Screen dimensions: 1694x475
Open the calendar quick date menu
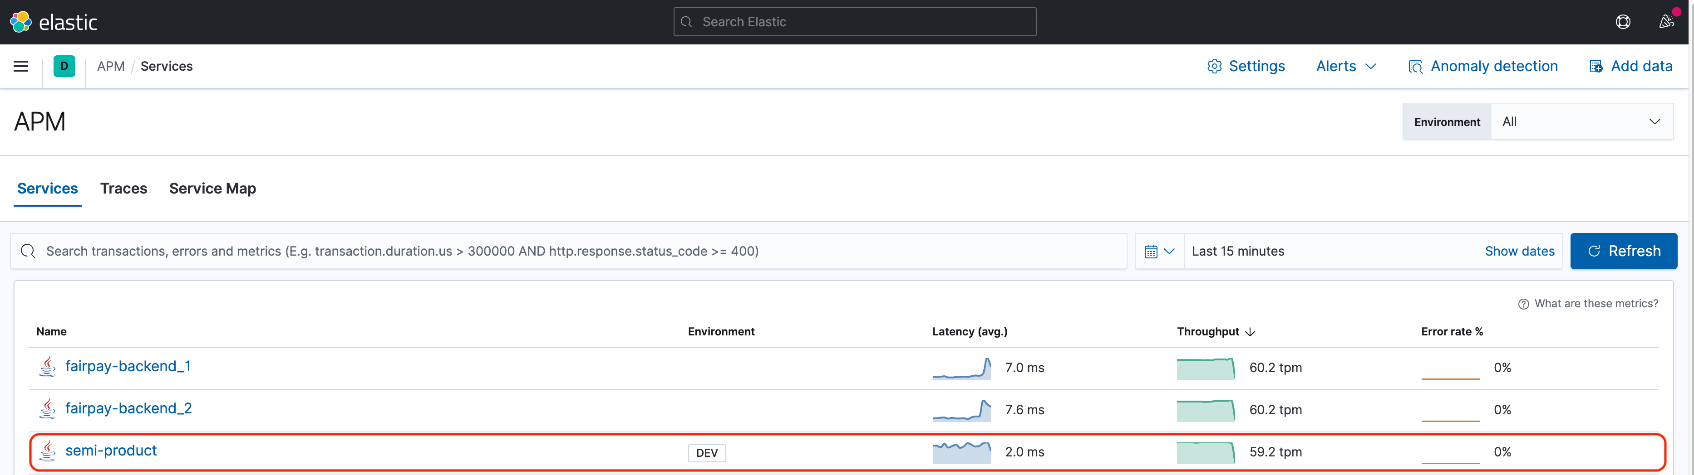pyautogui.click(x=1159, y=252)
